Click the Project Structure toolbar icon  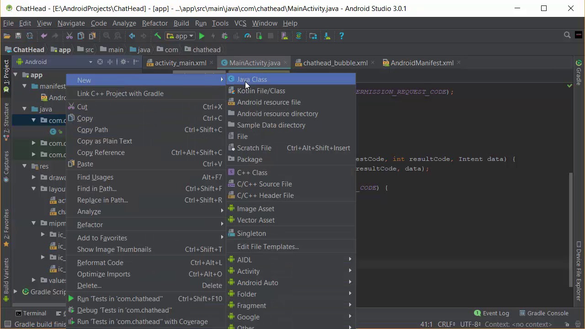click(313, 36)
